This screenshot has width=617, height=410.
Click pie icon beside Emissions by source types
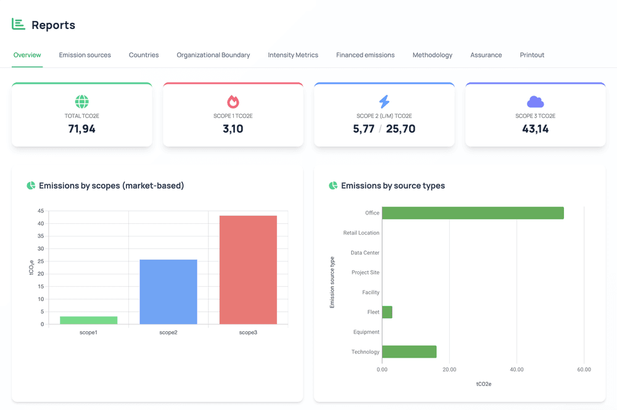coord(333,186)
